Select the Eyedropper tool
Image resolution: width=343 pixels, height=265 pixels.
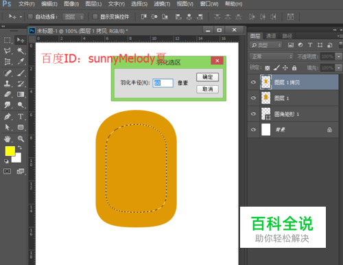point(21,61)
